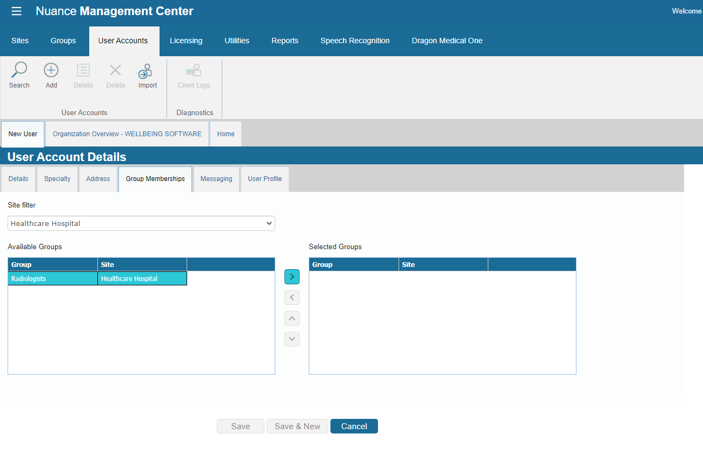This screenshot has height=454, width=703.
Task: Click the Healthcare Hospital site cell
Action: 142,278
